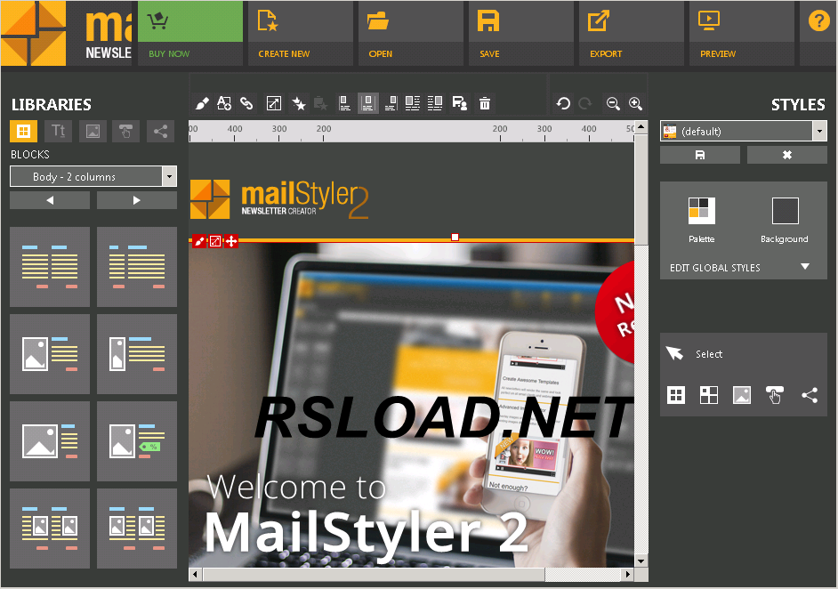Expand EDIT GLOBAL STYLES options
Screen dimensions: 838x589
[x=743, y=267]
